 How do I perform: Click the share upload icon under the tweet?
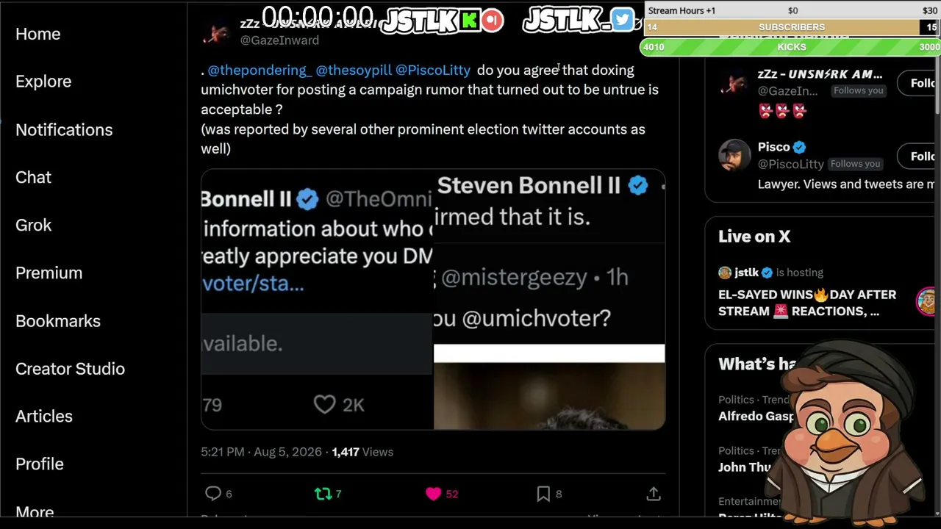pos(654,494)
